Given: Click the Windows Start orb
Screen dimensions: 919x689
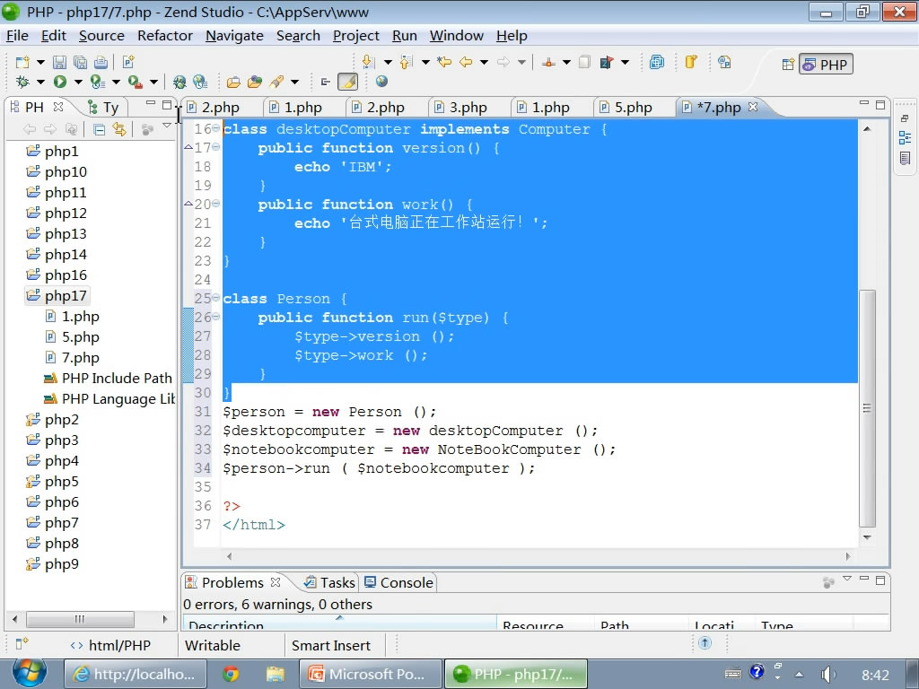Looking at the screenshot, I should [x=30, y=673].
